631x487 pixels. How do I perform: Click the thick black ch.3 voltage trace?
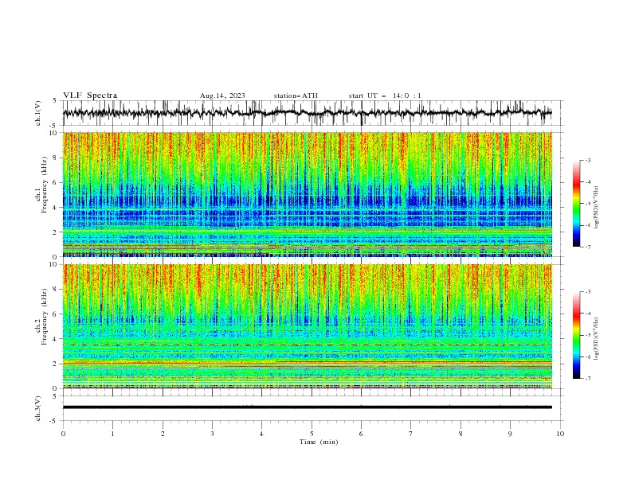tap(307, 407)
